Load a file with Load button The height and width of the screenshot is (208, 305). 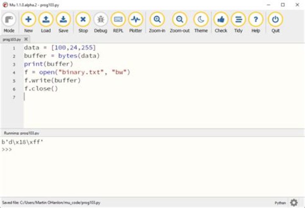(x=46, y=22)
